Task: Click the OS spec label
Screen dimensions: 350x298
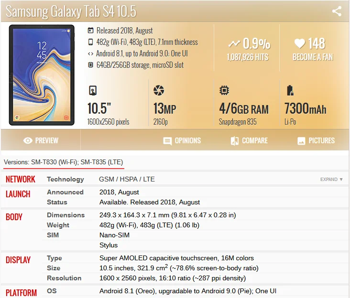Action: click(x=52, y=291)
